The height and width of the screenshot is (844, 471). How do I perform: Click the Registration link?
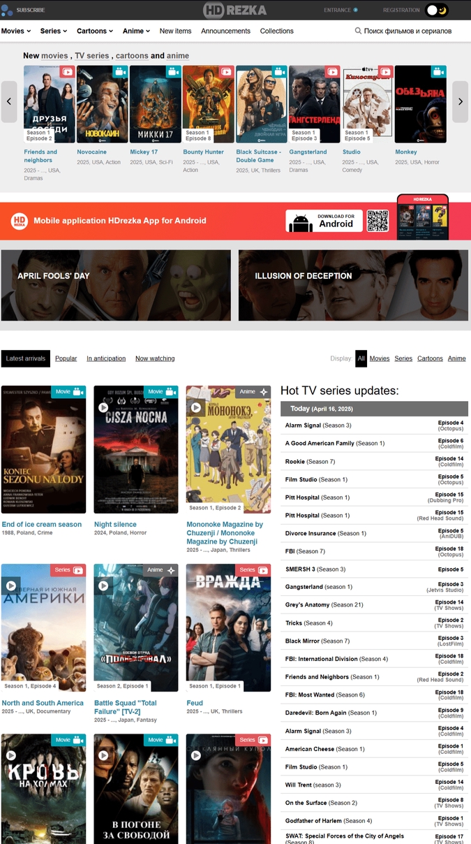[x=401, y=10]
